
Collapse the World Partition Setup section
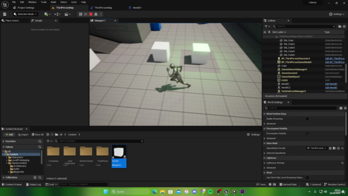pos(265,114)
